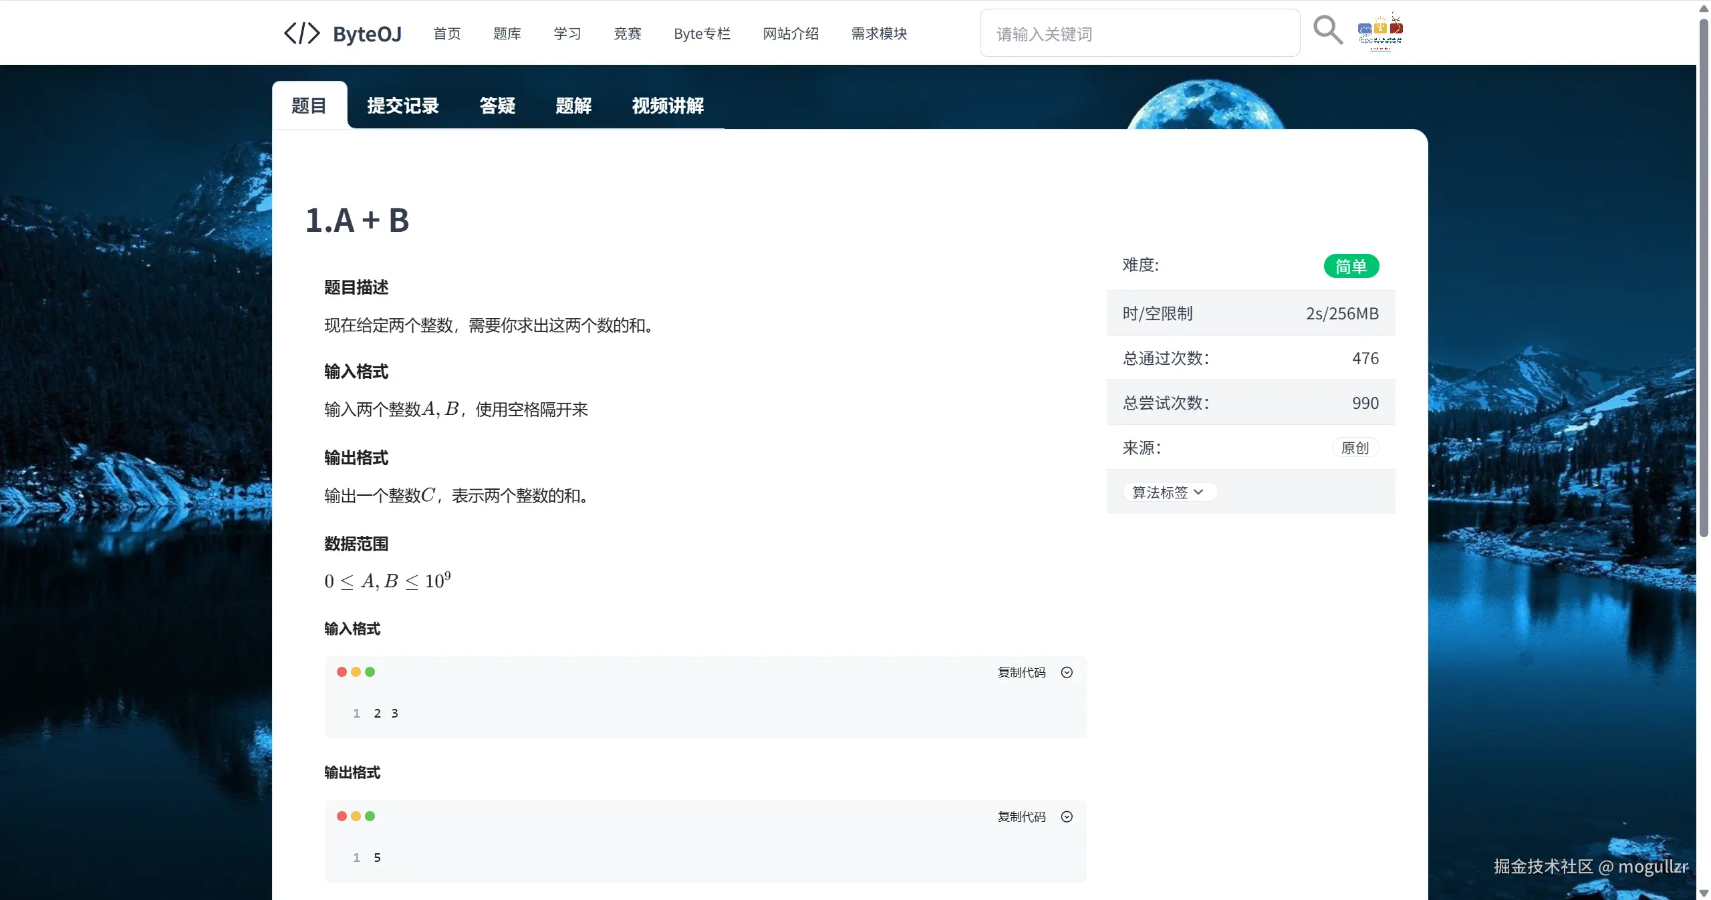Click the 简单 difficulty badge

[x=1351, y=266]
